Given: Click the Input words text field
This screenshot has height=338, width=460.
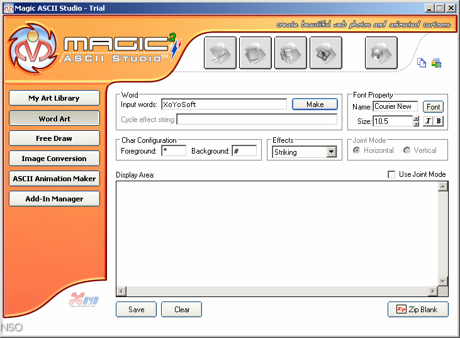Looking at the screenshot, I should tap(224, 104).
